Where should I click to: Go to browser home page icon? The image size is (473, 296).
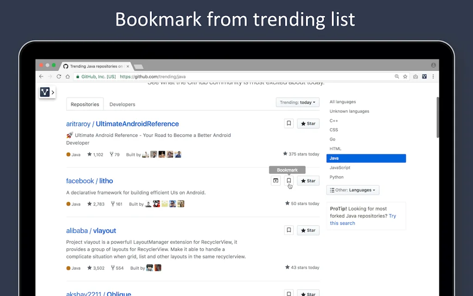[x=67, y=76]
